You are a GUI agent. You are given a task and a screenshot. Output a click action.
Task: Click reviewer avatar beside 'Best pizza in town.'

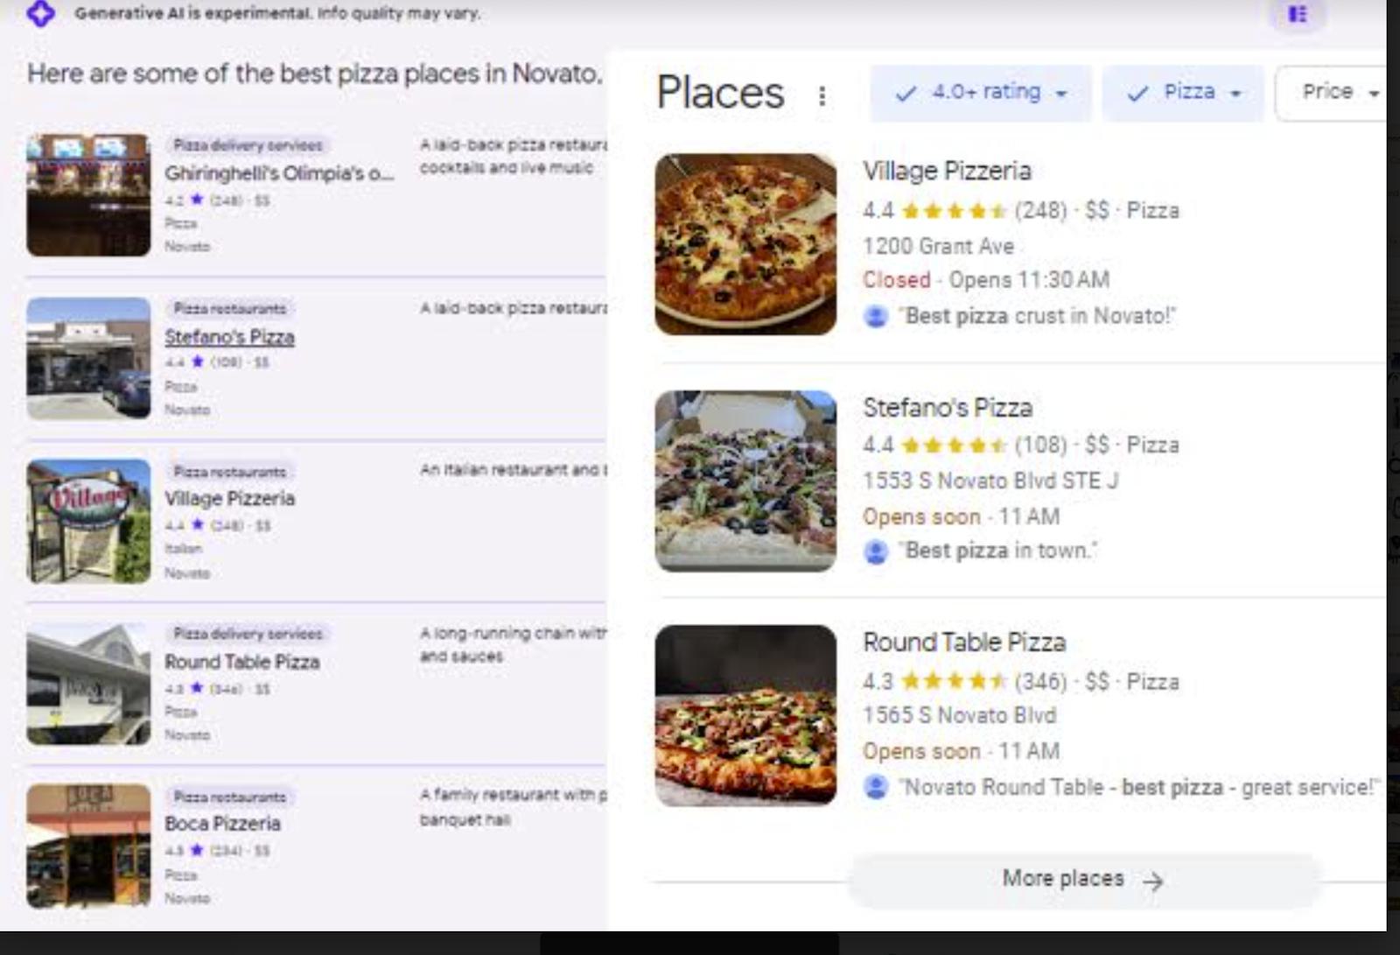[876, 551]
